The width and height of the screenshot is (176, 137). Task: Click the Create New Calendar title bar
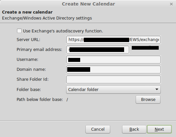(x=88, y=4)
